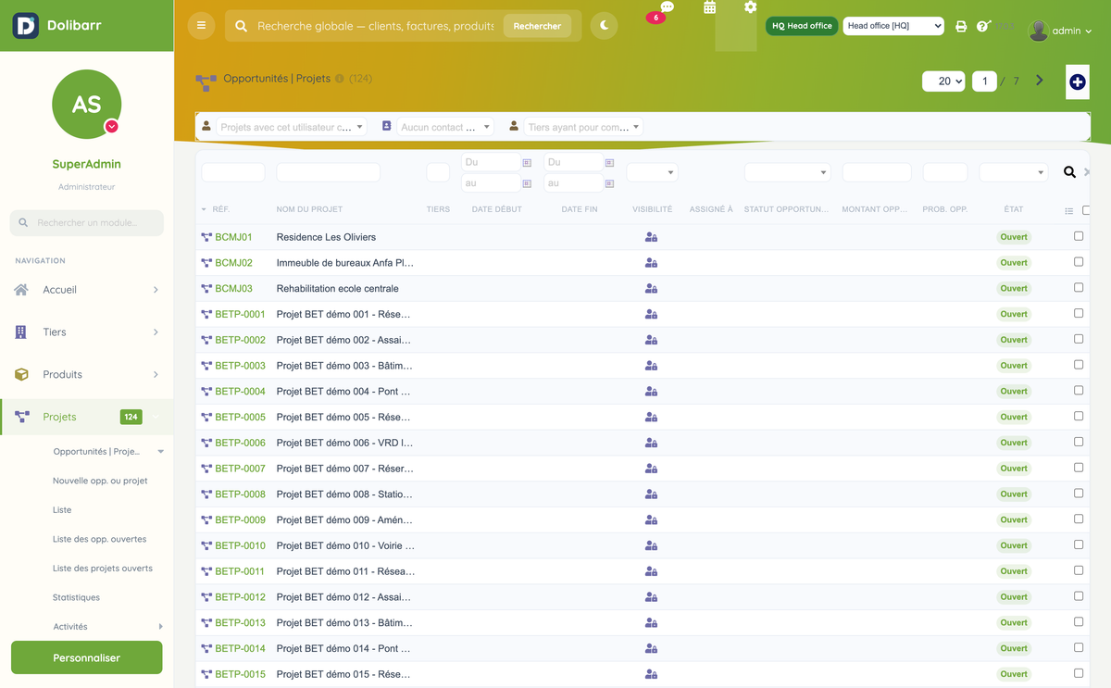Toggle dark mode moon icon
The width and height of the screenshot is (1111, 688).
604,26
